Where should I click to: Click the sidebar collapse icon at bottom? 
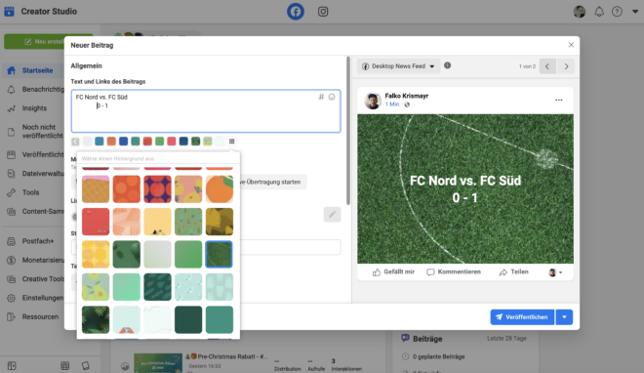(x=12, y=365)
